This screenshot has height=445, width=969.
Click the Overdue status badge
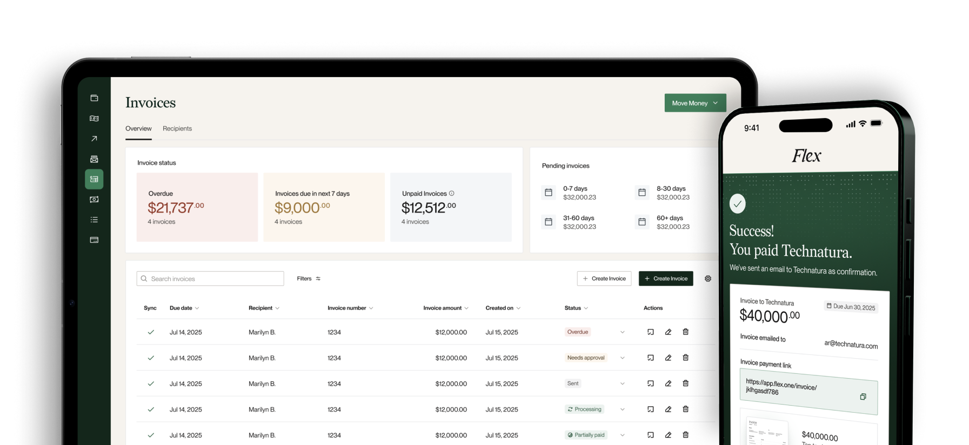(578, 332)
